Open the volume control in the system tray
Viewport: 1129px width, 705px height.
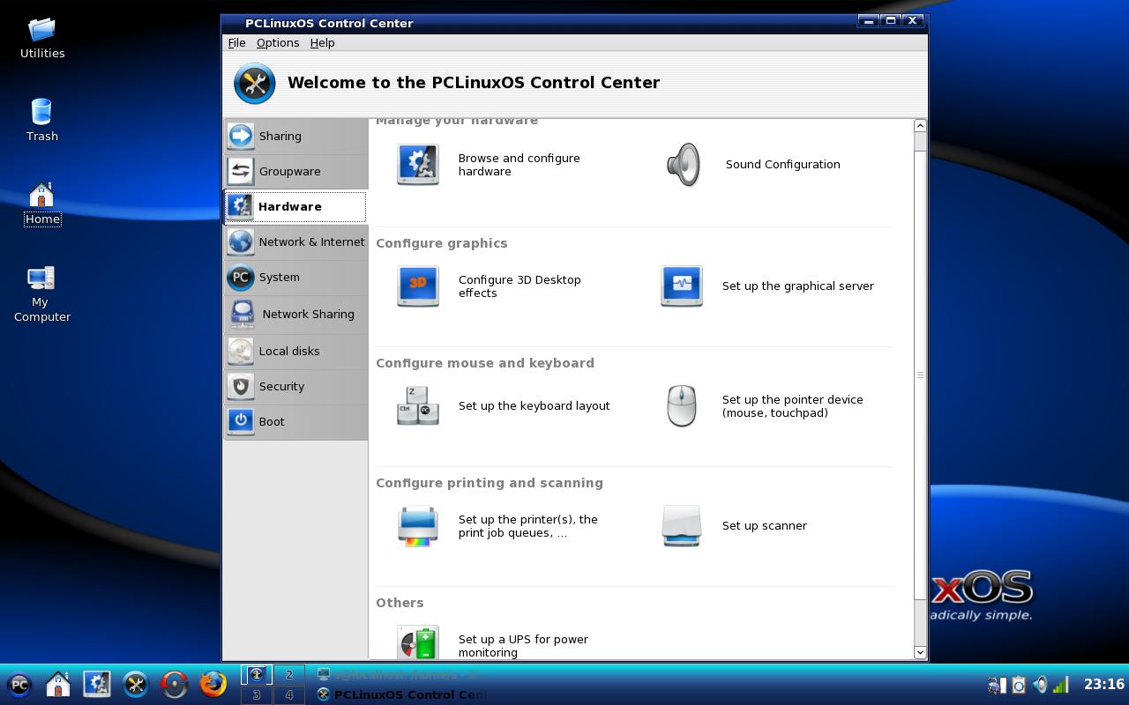[1041, 685]
